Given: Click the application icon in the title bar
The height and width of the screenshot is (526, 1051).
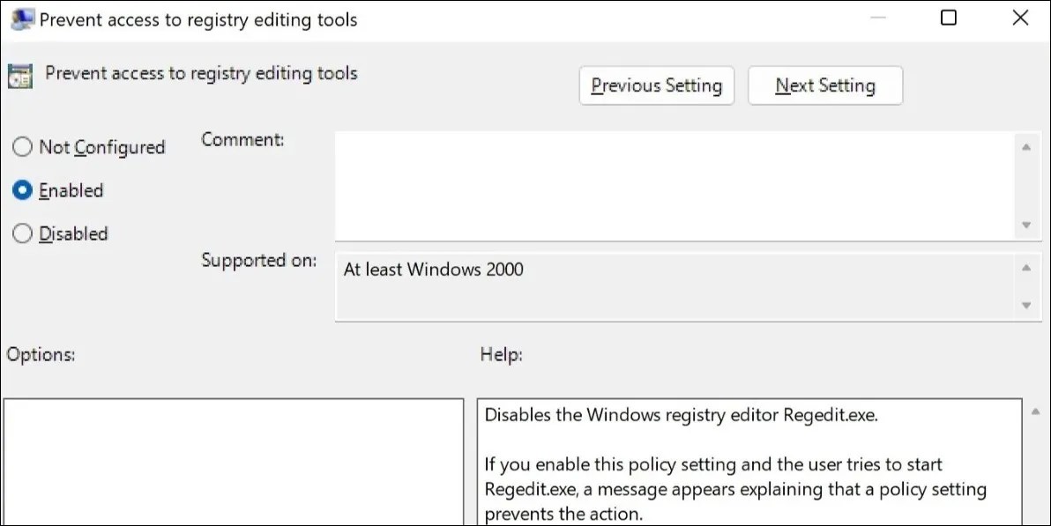Looking at the screenshot, I should [21, 18].
